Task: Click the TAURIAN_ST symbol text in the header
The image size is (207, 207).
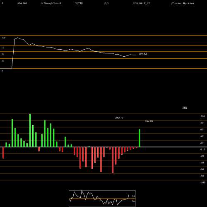Action: [x=142, y=3]
